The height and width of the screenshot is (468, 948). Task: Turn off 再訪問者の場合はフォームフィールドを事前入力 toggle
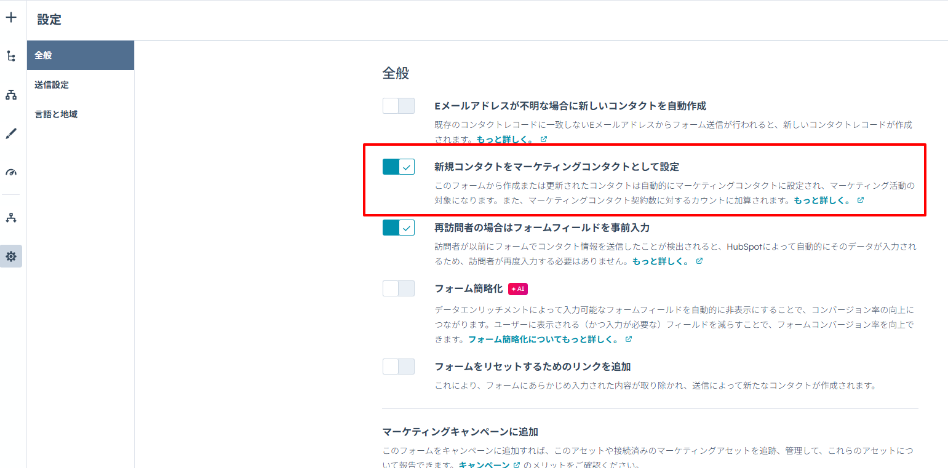coord(398,228)
